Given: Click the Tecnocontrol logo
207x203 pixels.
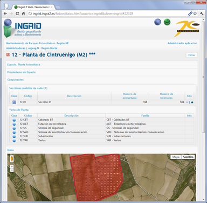Looking at the screenshot, I should pos(187,29).
